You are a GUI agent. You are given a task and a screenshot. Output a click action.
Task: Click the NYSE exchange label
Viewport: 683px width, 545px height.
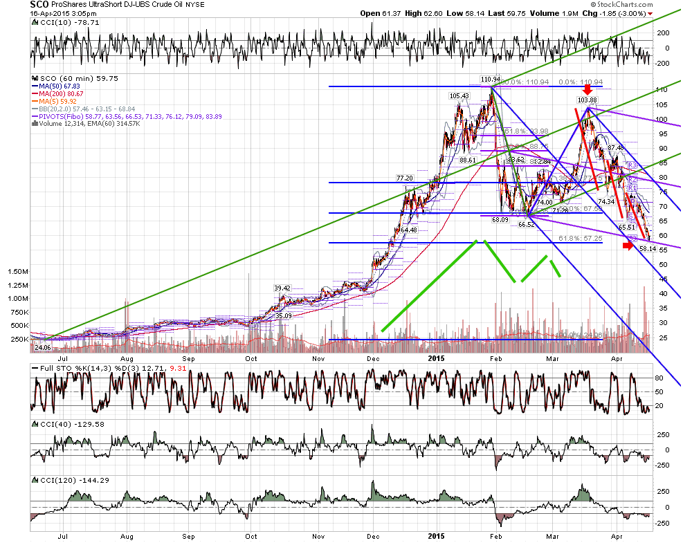click(x=194, y=5)
